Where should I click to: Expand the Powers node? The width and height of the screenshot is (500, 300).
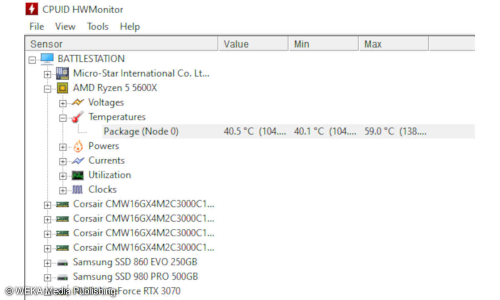pos(62,147)
